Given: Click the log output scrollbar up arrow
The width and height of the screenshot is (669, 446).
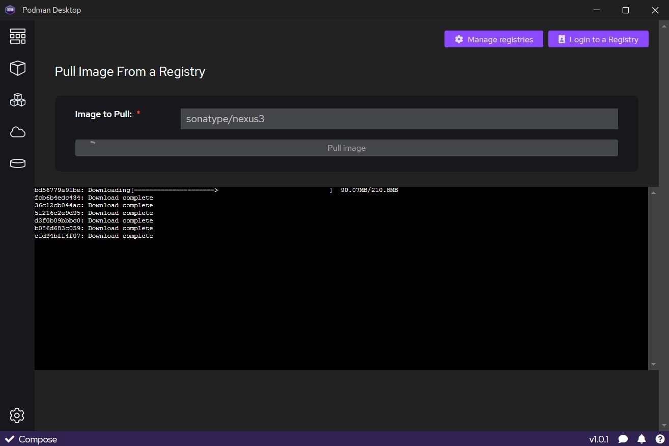Looking at the screenshot, I should click(x=653, y=192).
